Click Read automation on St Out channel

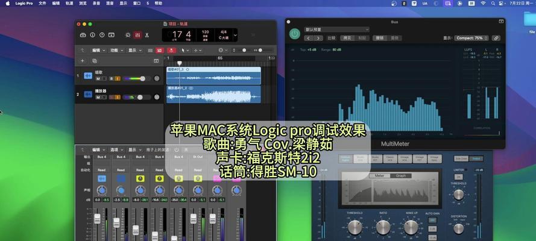click(198, 170)
